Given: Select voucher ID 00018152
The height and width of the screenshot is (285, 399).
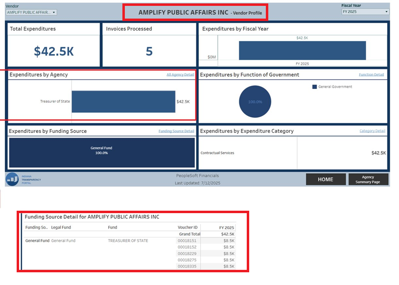Looking at the screenshot, I should coord(187,247).
